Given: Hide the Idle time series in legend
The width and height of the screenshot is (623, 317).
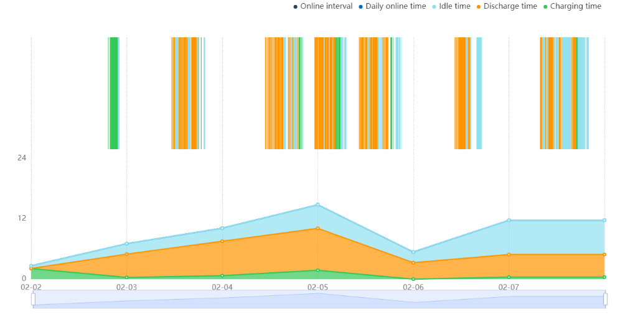Looking at the screenshot, I should 451,6.
